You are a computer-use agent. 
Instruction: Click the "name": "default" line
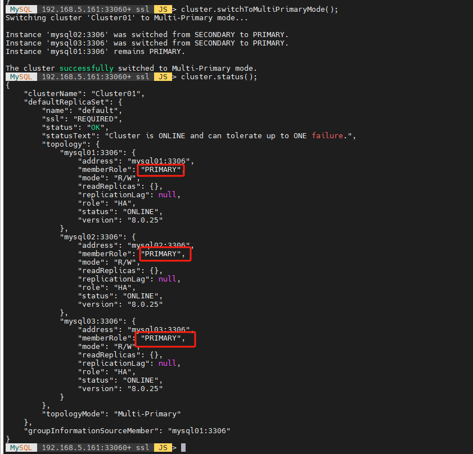(x=82, y=111)
